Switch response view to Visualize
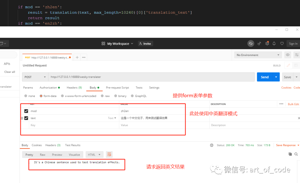 click(x=74, y=154)
